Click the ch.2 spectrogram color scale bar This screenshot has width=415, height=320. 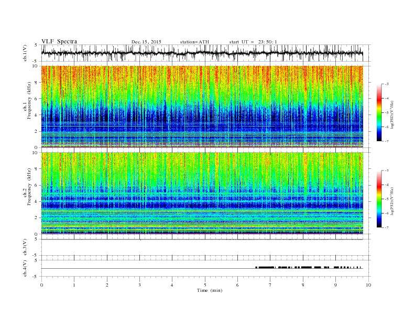(379, 199)
